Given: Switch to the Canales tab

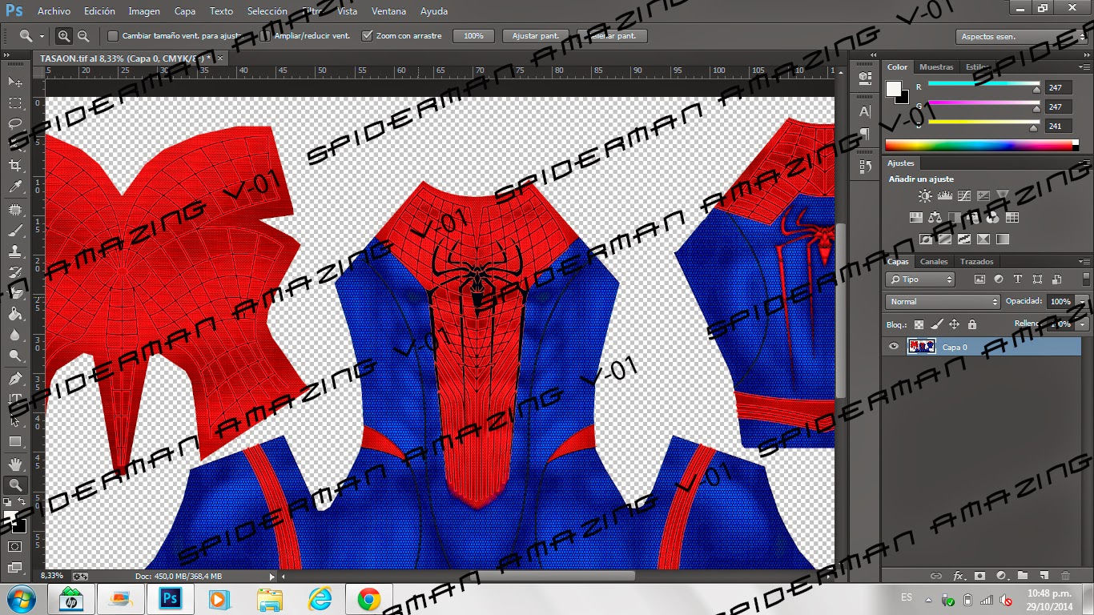Looking at the screenshot, I should (x=934, y=262).
